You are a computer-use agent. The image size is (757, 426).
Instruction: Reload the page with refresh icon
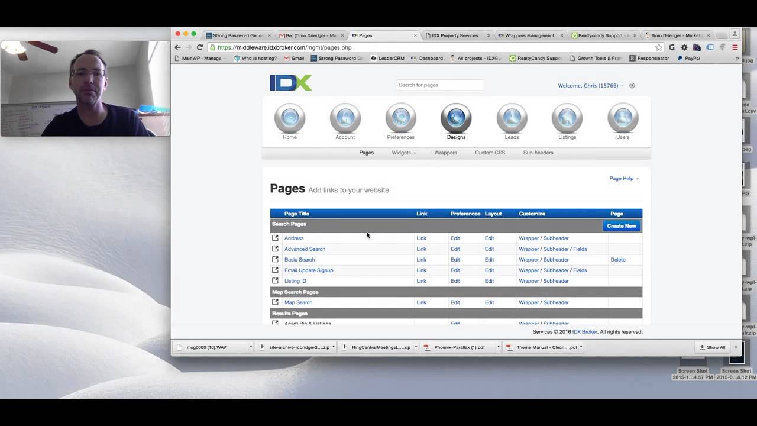click(200, 47)
